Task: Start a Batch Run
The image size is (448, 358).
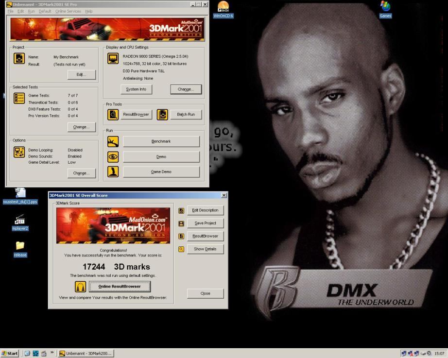Action: (x=186, y=114)
